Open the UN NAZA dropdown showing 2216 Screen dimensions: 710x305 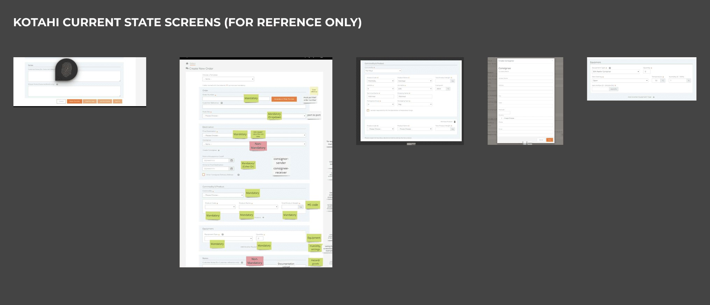tap(415, 89)
